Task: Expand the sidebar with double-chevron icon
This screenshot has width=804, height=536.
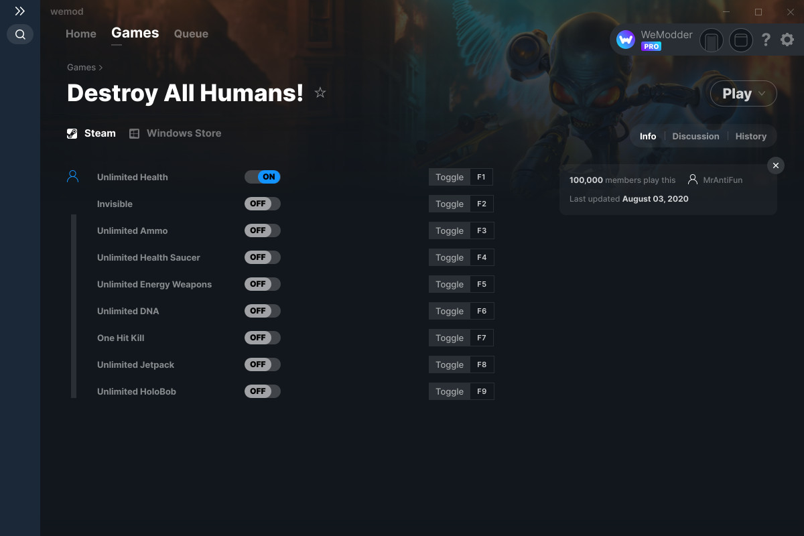Action: (20, 11)
